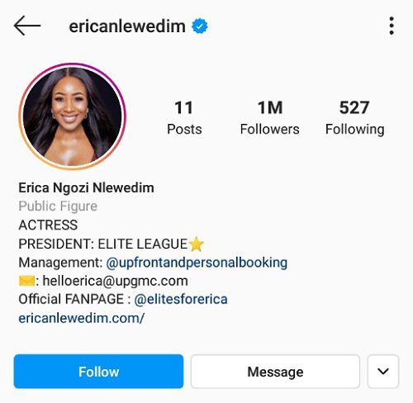Open the 527 Following list
The image size is (413, 403).
click(x=354, y=117)
